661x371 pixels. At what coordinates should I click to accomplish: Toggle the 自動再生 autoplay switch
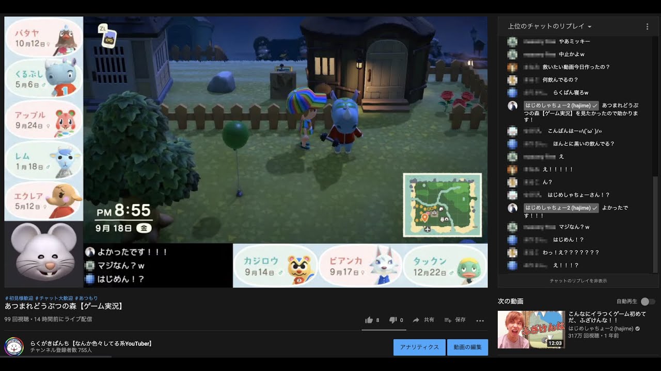click(x=648, y=301)
